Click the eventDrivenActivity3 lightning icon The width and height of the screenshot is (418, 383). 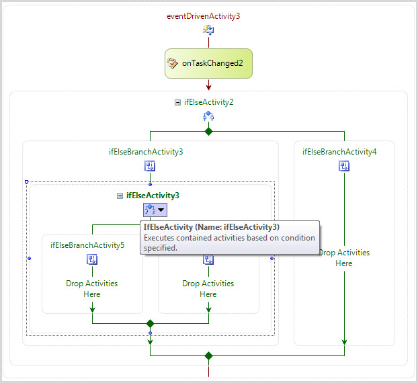click(x=208, y=30)
